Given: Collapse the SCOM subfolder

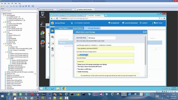Looking at the screenshot, I should (x=7, y=59).
